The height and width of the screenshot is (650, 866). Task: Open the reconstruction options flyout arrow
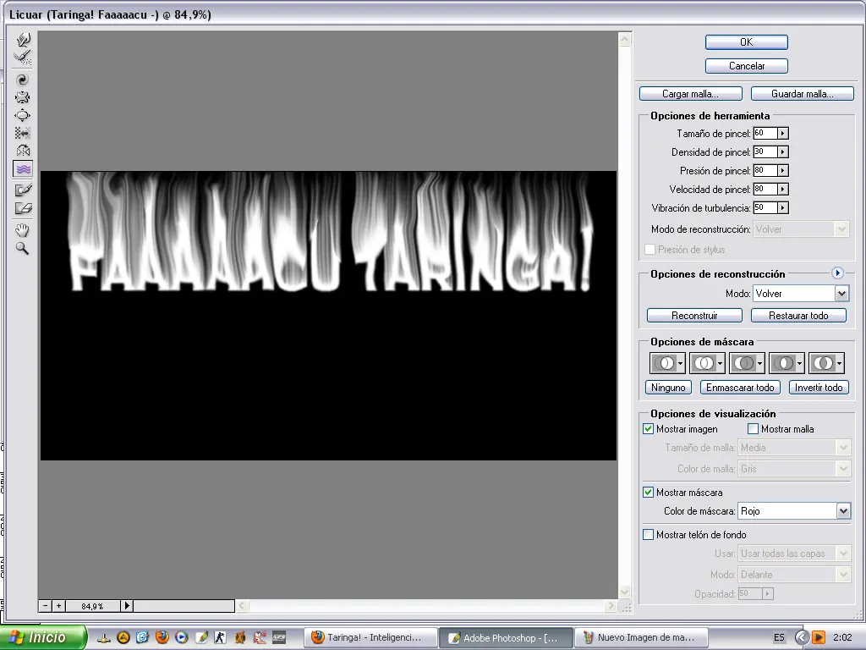coord(837,273)
